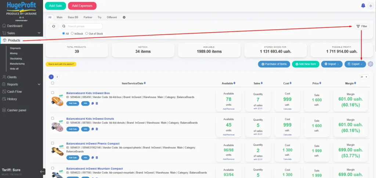
Task: Open table settings gear icon
Action: [x=370, y=64]
